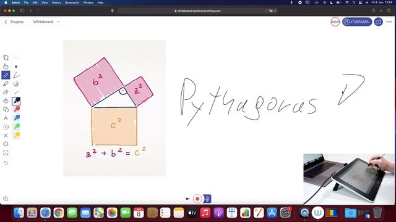Expand the Whiteboard dropdown
Image resolution: width=396 pixels, height=222 pixels.
point(46,22)
